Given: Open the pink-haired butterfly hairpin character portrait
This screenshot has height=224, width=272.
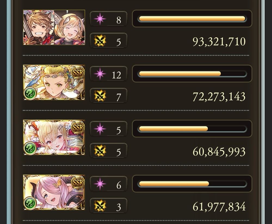Looking at the screenshot, I should [54, 192].
